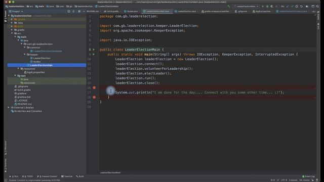Viewport: 324px width, 182px height.
Task: Show hidden editor tabs with the overflow arrow
Action: coord(313,11)
